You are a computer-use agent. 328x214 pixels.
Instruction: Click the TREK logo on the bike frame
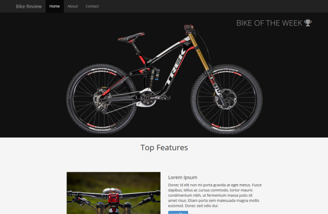[175, 66]
